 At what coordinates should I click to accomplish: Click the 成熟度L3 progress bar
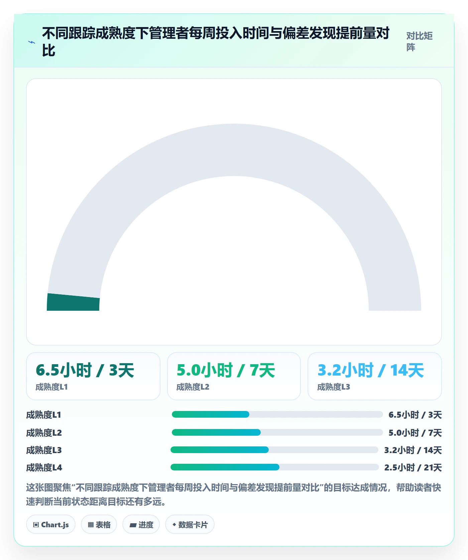[x=274, y=450]
